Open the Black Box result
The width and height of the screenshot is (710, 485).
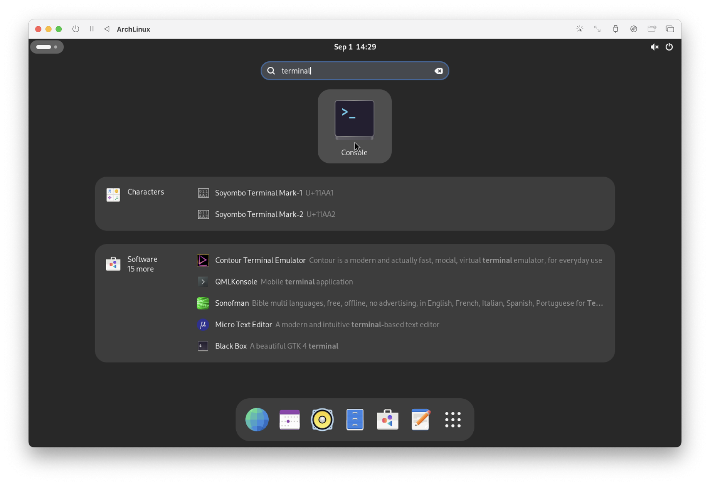[268, 346]
